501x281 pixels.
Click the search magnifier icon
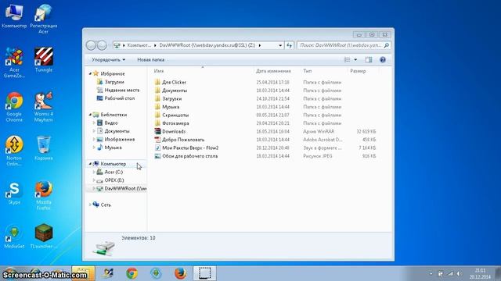pos(386,45)
